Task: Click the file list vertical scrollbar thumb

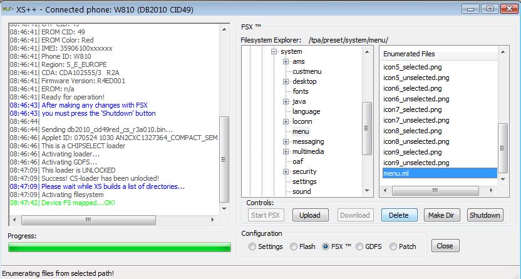Action: 503,148
